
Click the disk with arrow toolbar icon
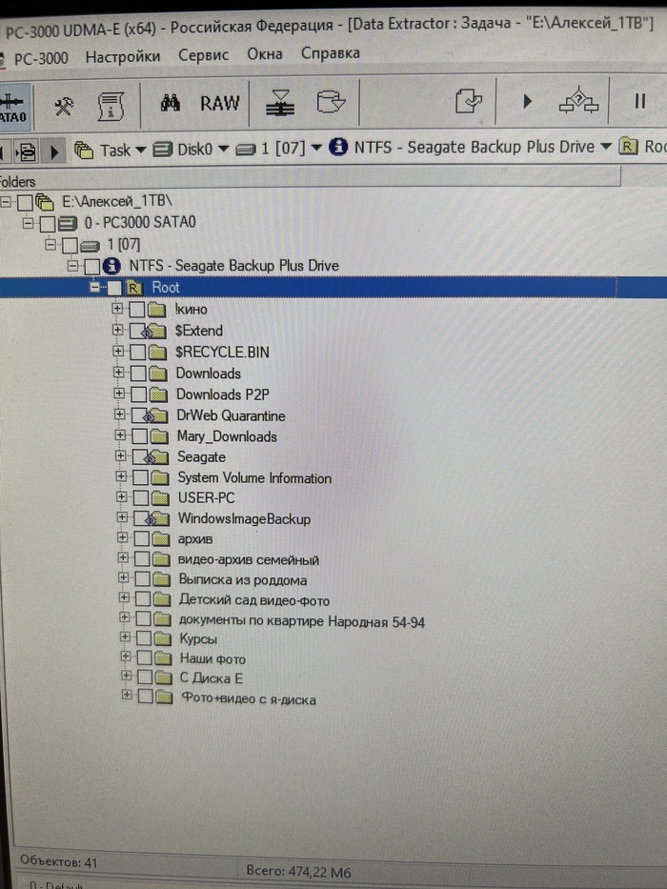point(330,103)
